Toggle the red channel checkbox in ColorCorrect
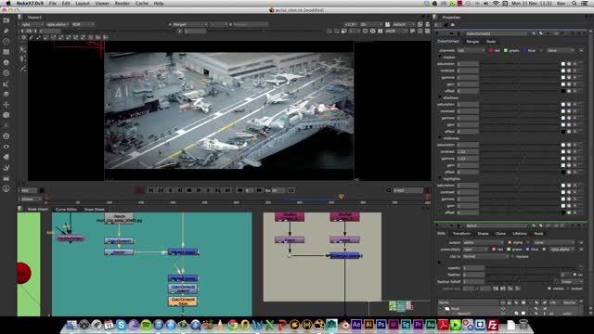The image size is (594, 334). pos(491,50)
